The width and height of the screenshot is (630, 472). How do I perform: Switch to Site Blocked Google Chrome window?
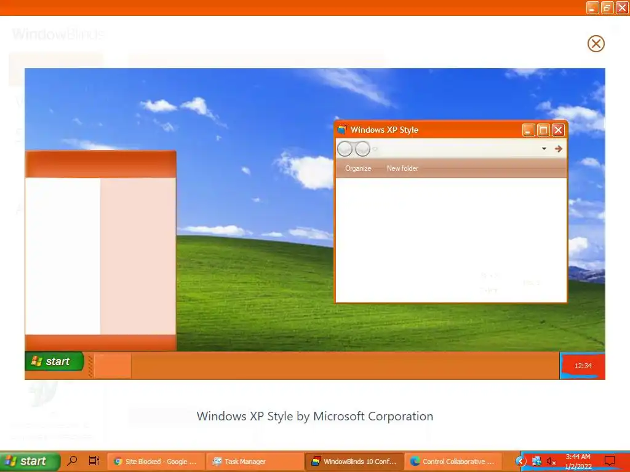(156, 461)
